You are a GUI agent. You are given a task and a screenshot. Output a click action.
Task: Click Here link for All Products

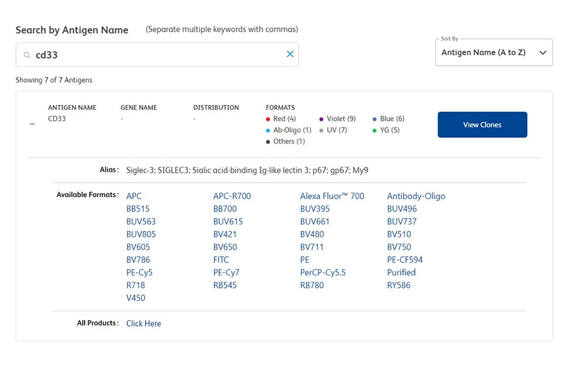click(x=143, y=324)
